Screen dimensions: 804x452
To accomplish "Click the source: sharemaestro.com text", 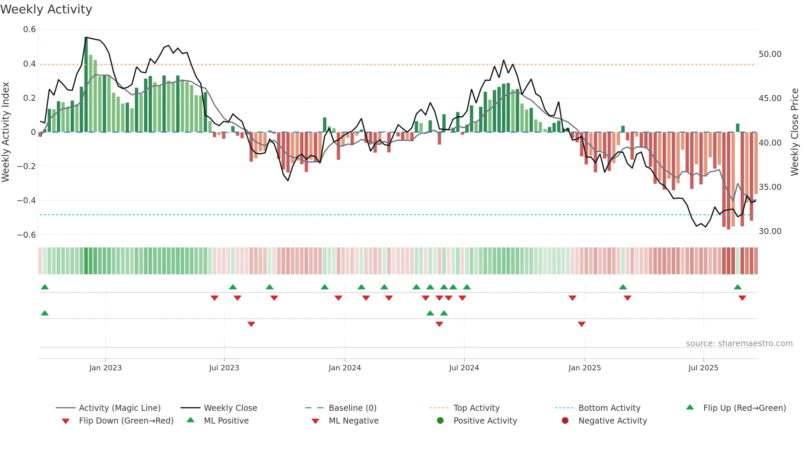I will pyautogui.click(x=739, y=343).
